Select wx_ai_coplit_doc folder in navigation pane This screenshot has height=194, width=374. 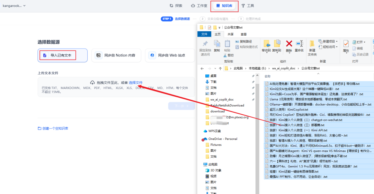pos(220,99)
